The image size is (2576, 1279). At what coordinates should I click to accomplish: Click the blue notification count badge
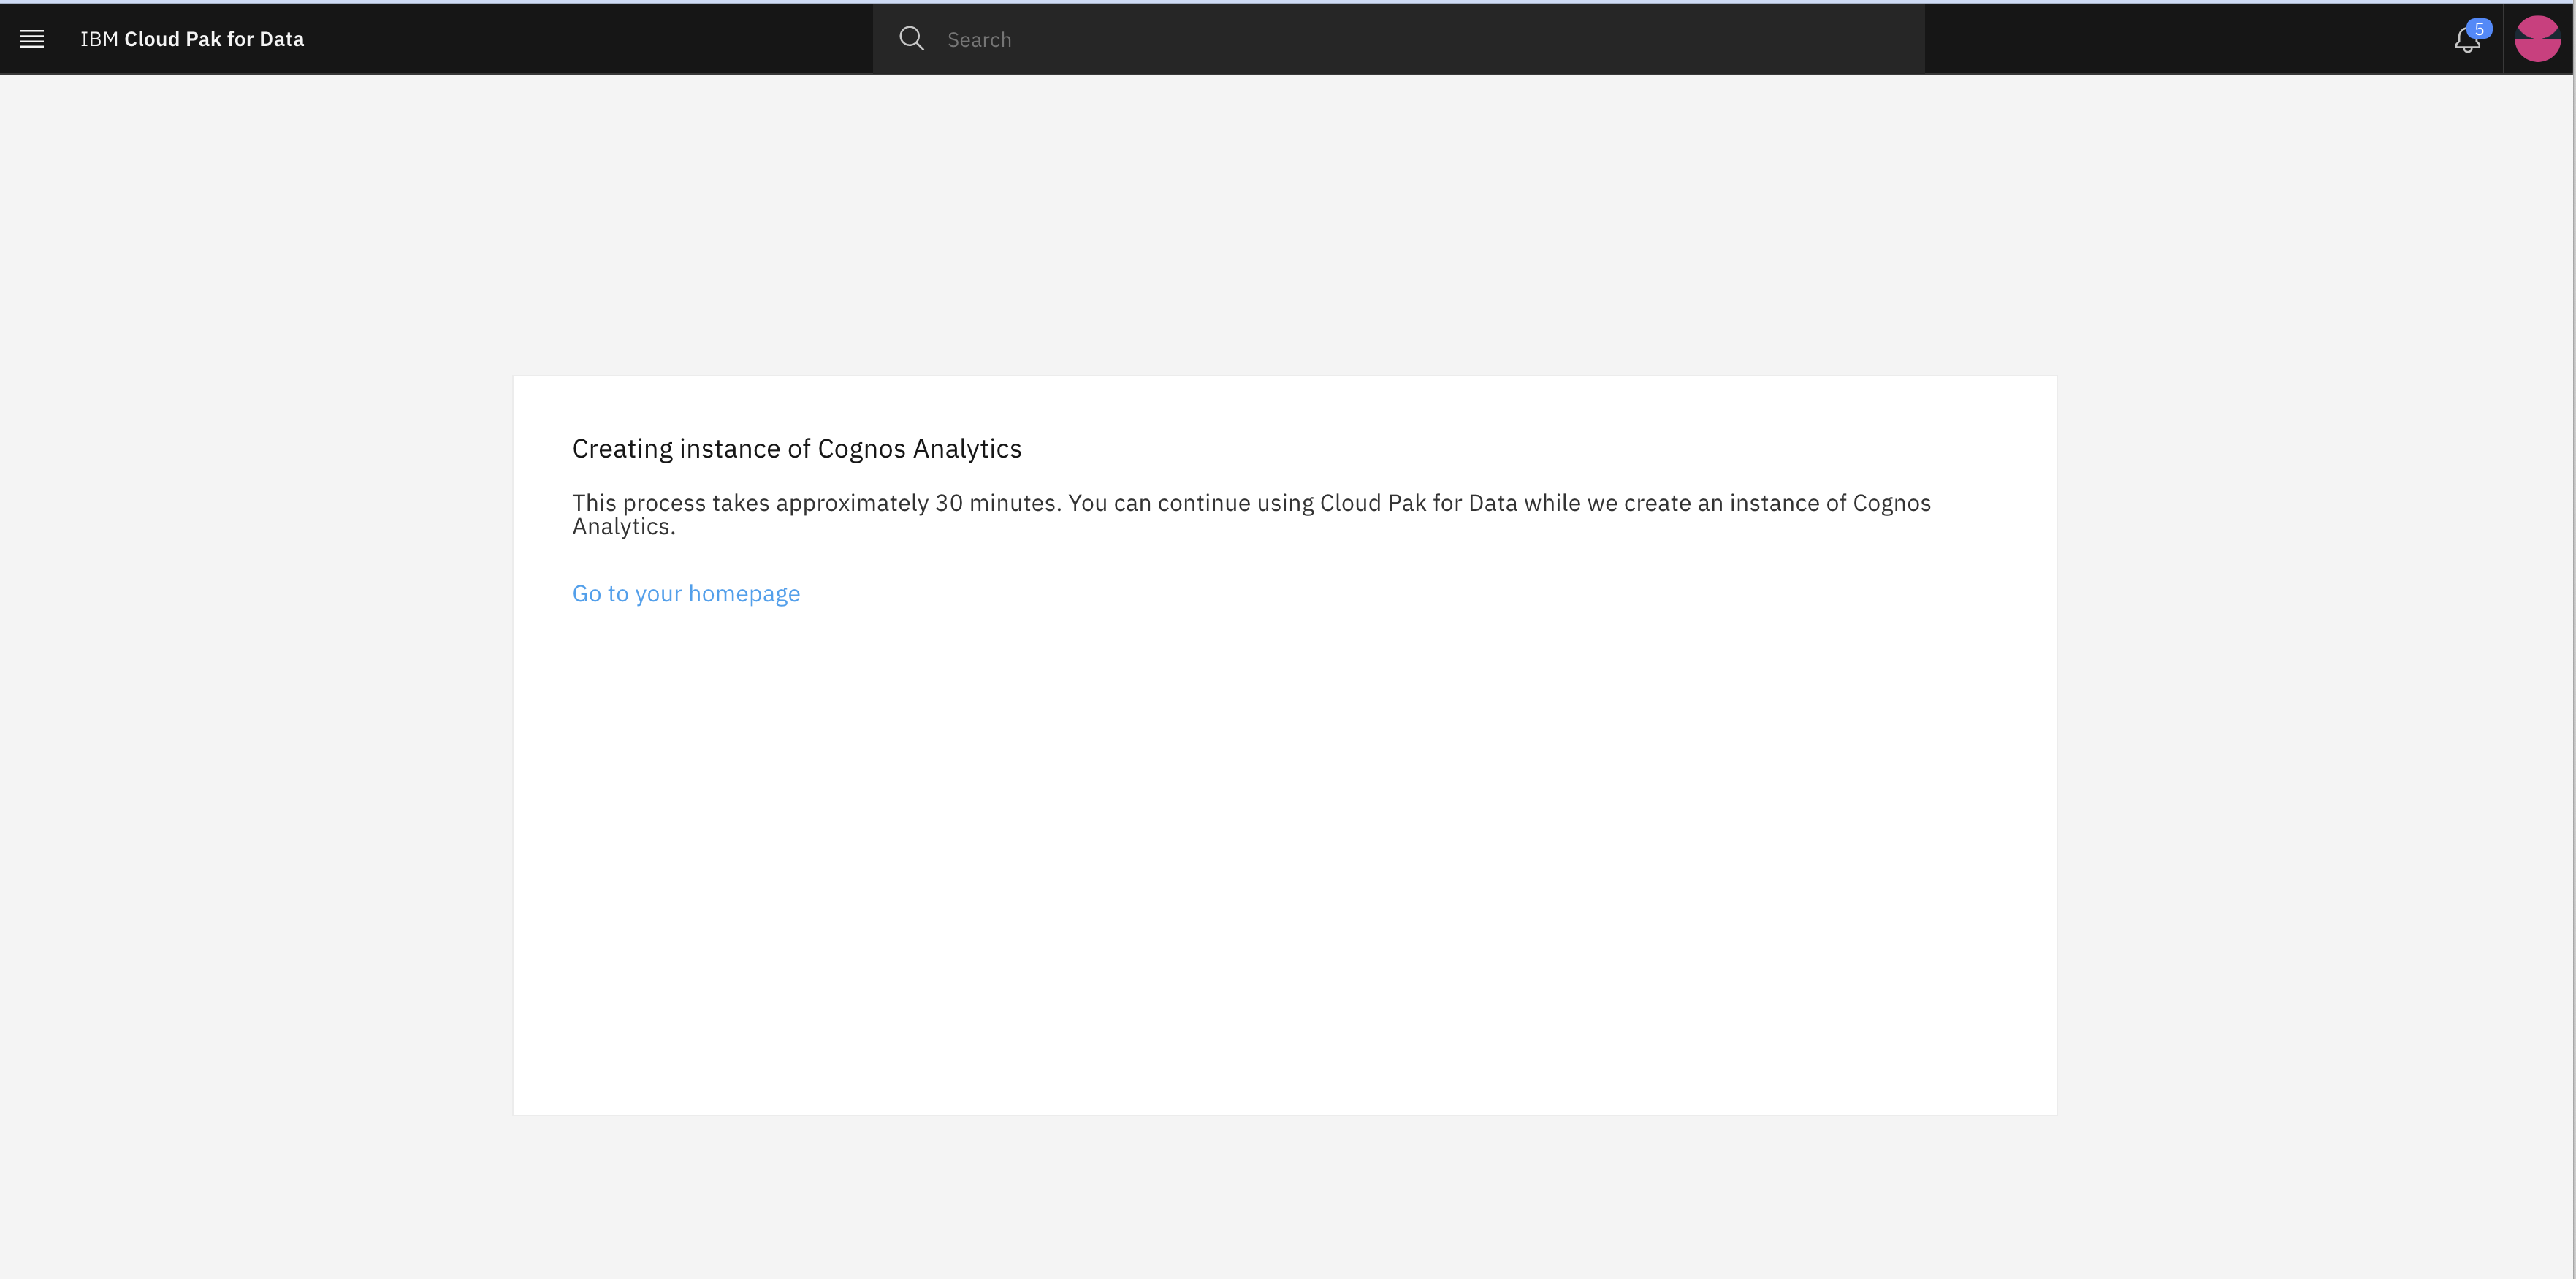(x=2479, y=29)
